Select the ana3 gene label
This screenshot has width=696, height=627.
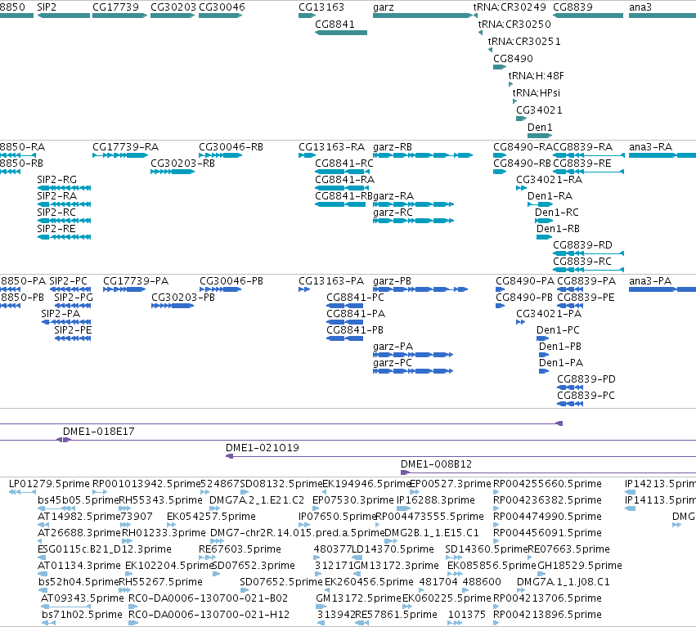tap(640, 7)
